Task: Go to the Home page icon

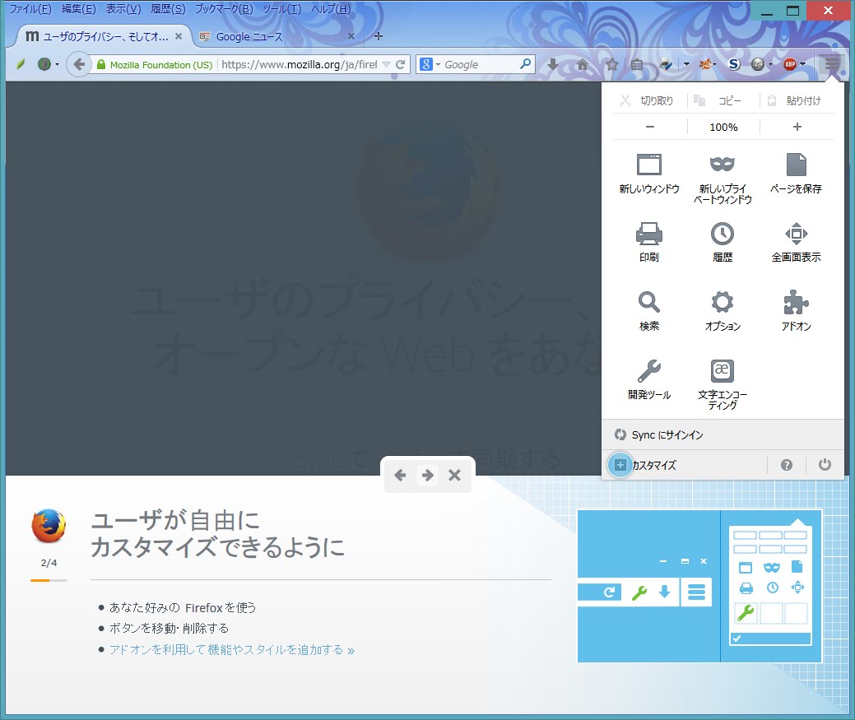Action: click(x=583, y=64)
